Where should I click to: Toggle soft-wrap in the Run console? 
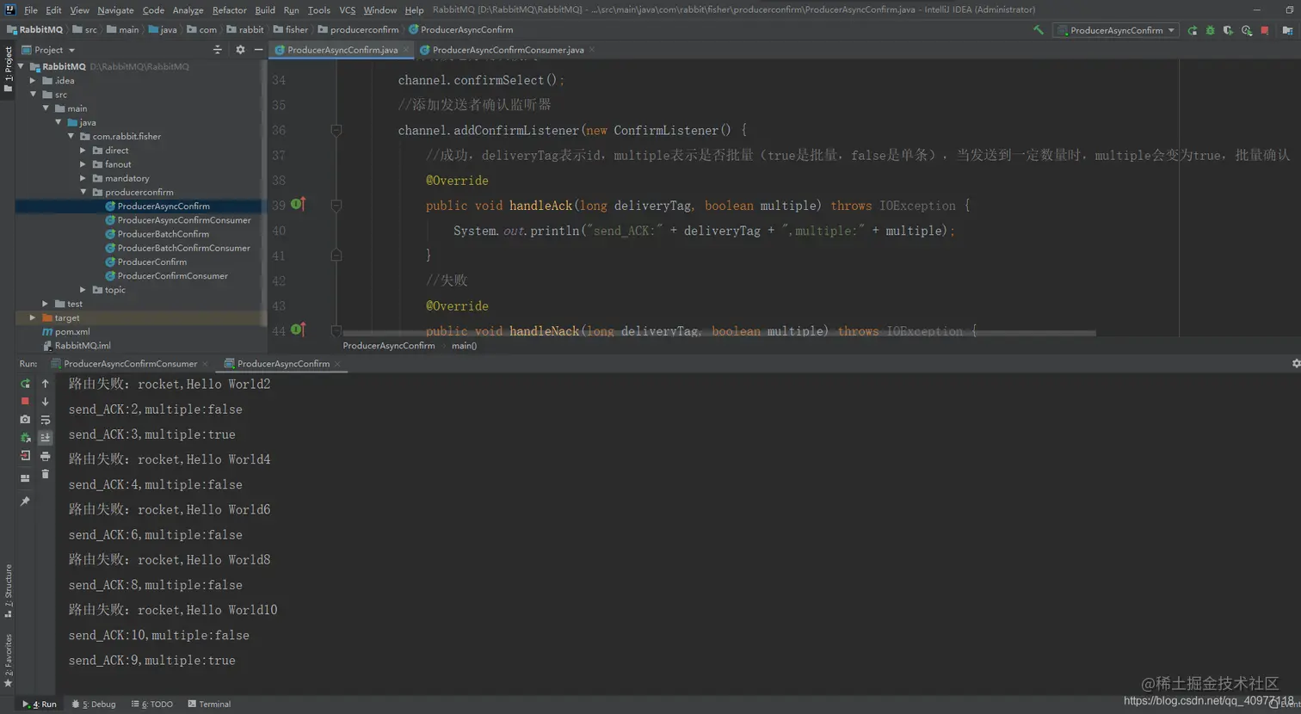(x=46, y=420)
